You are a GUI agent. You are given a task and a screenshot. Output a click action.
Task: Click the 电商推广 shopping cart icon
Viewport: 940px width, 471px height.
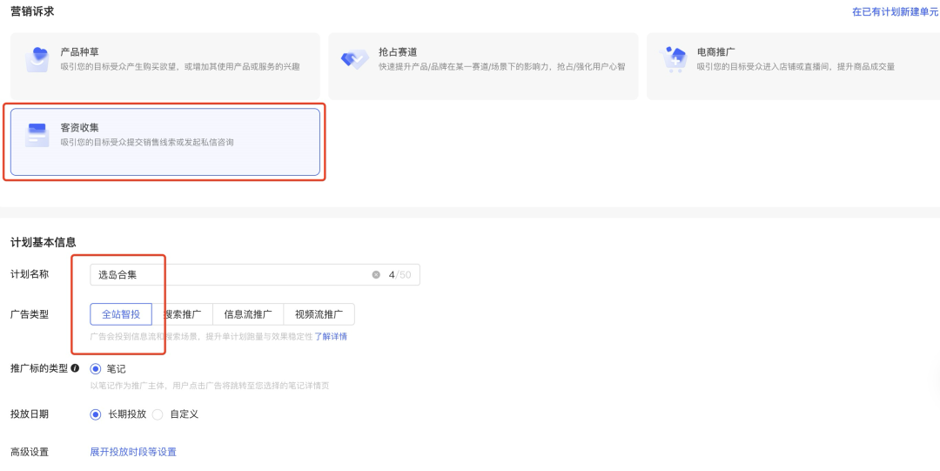[x=672, y=59]
